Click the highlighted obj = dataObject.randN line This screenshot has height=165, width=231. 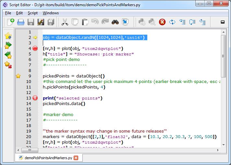tap(95, 38)
